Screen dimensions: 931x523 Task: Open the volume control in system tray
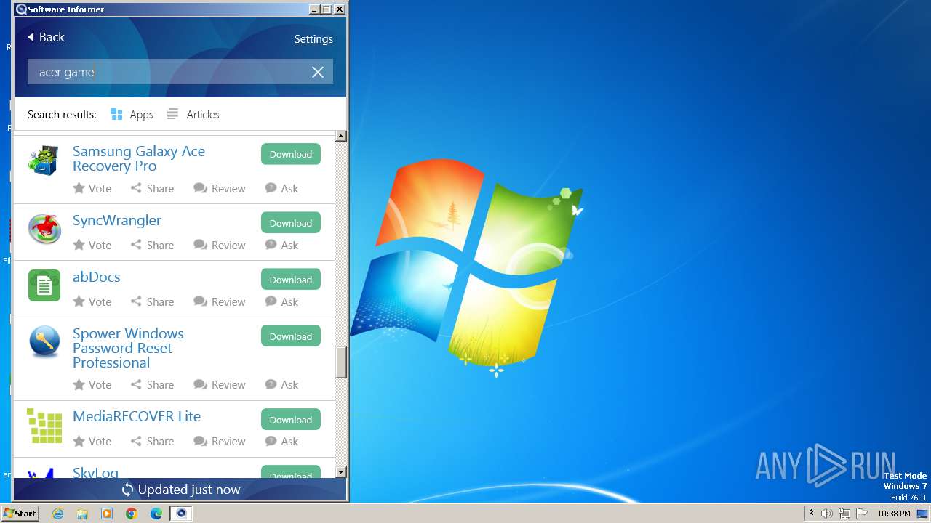point(827,514)
